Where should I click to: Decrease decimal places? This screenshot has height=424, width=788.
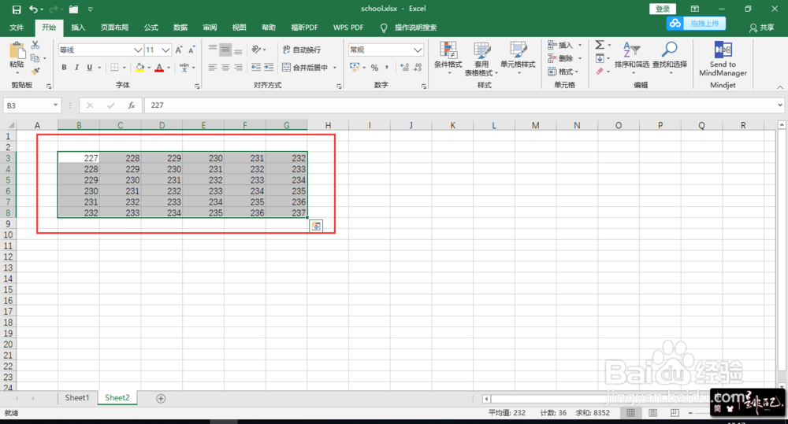418,67
